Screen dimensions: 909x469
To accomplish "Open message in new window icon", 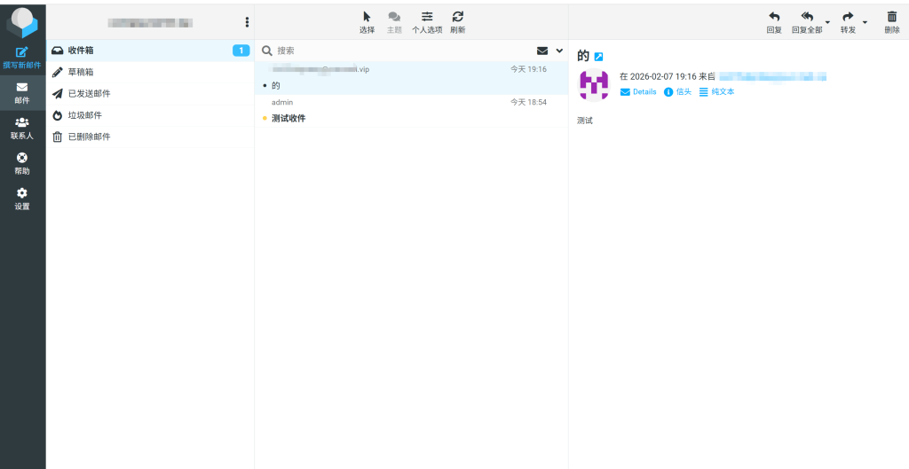I will point(598,57).
